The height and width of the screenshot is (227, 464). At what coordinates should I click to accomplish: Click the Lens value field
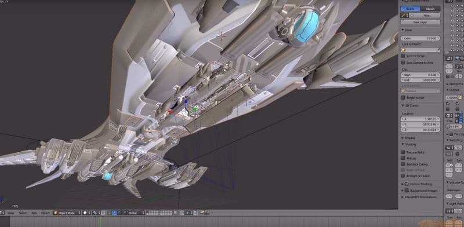(420, 38)
